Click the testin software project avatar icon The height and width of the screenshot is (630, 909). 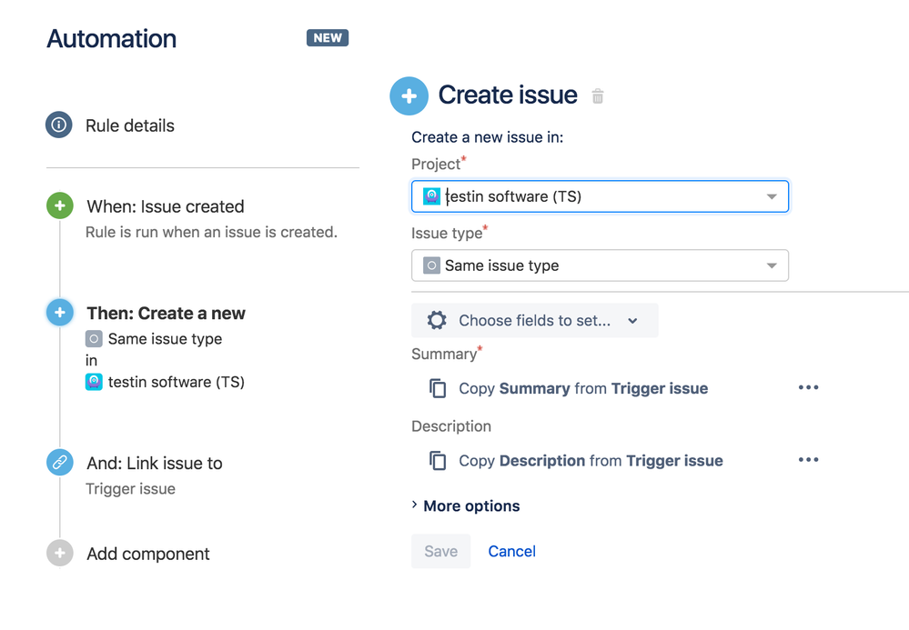[x=434, y=195]
